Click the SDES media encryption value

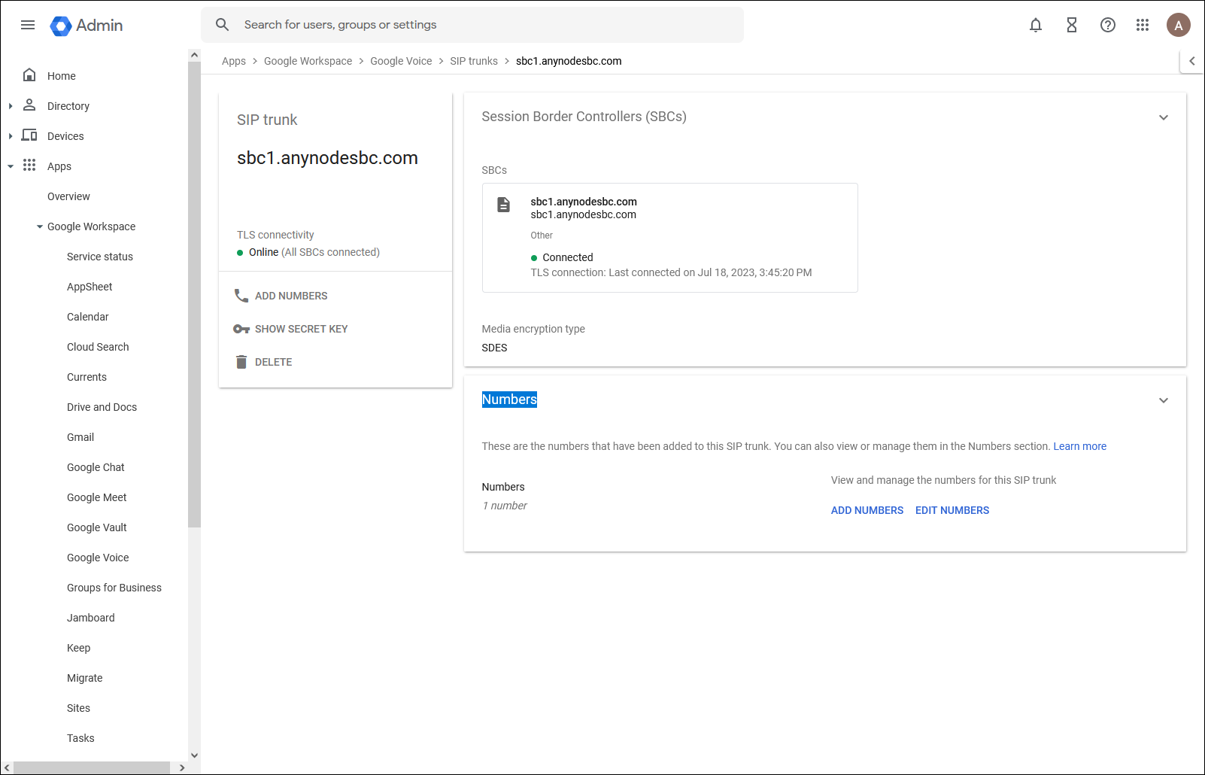(x=494, y=348)
